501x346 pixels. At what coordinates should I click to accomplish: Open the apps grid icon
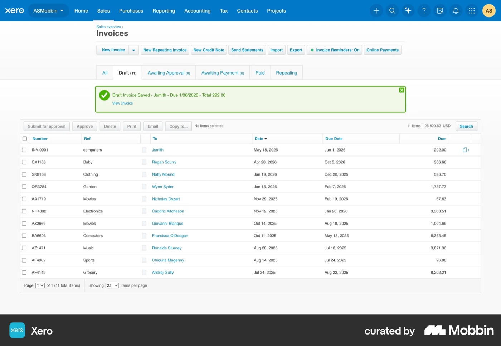pos(472,11)
